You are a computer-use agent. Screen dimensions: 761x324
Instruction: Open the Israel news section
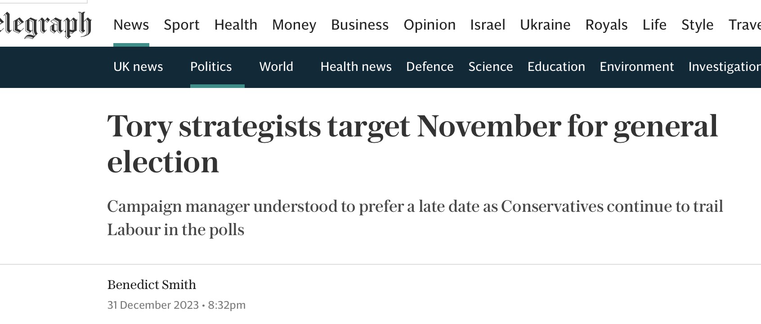click(488, 25)
